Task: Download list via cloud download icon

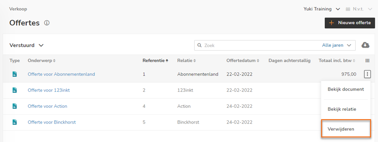Action: (365, 45)
